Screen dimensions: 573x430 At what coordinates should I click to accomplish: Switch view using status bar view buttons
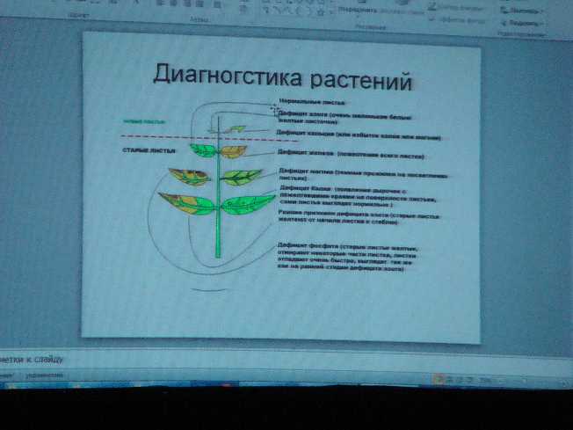pyautogui.click(x=455, y=379)
